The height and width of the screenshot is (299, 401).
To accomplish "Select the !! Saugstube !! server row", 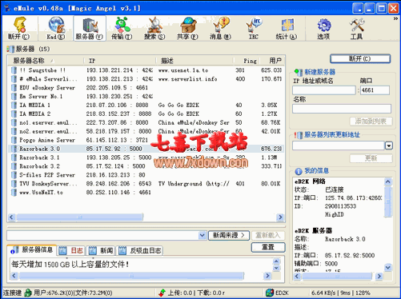I will coord(146,70).
